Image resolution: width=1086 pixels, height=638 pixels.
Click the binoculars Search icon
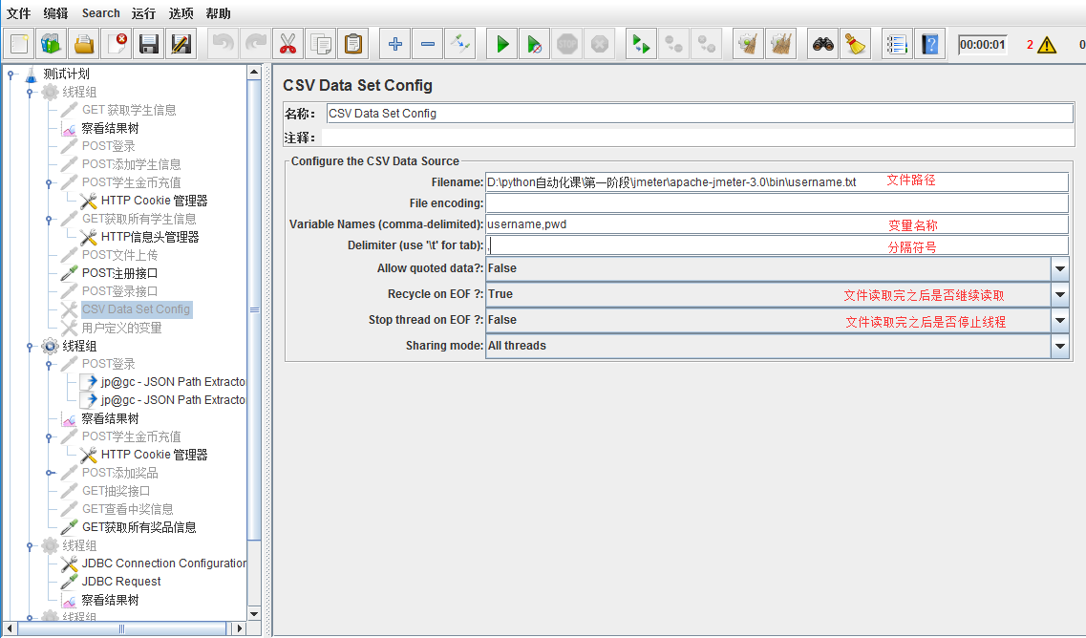pos(823,44)
